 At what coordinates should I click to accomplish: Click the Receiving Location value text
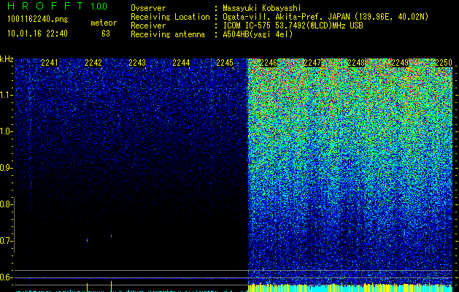coord(325,17)
